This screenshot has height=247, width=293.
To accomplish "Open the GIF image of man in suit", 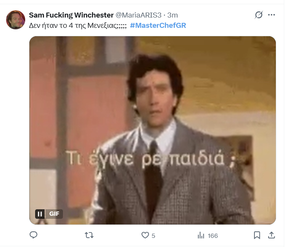I will [153, 130].
